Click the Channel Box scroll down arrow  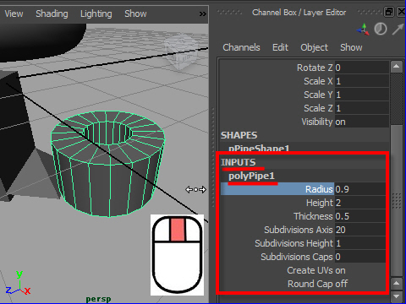click(x=397, y=296)
